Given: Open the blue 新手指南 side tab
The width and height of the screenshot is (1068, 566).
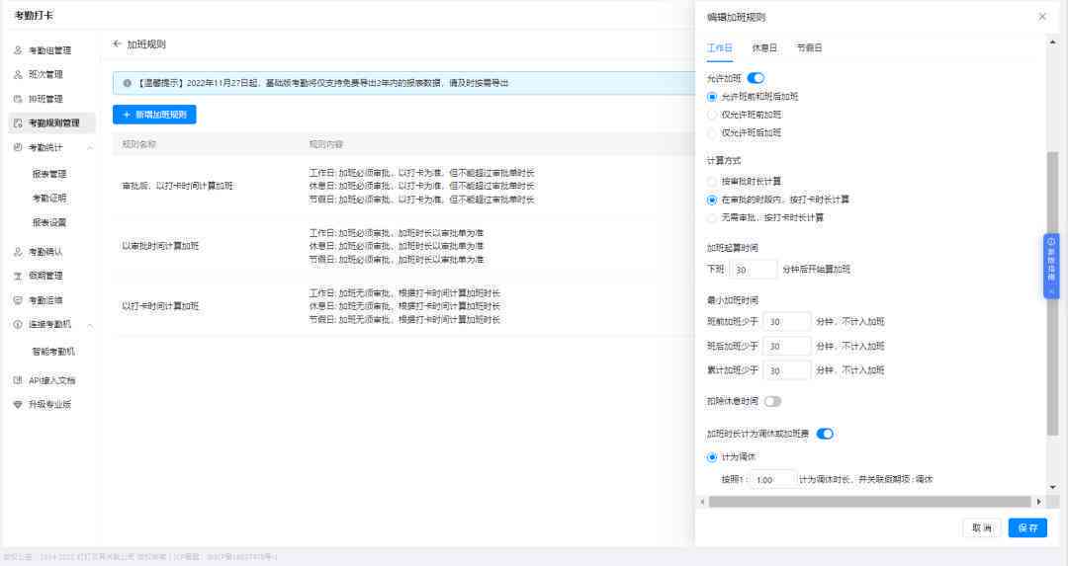Looking at the screenshot, I should pyautogui.click(x=1051, y=266).
